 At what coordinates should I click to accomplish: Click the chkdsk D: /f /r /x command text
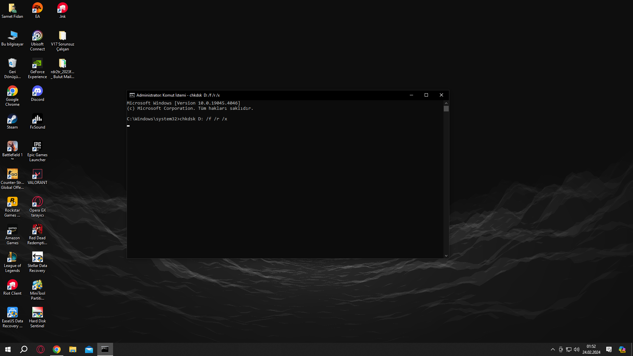[x=203, y=119]
